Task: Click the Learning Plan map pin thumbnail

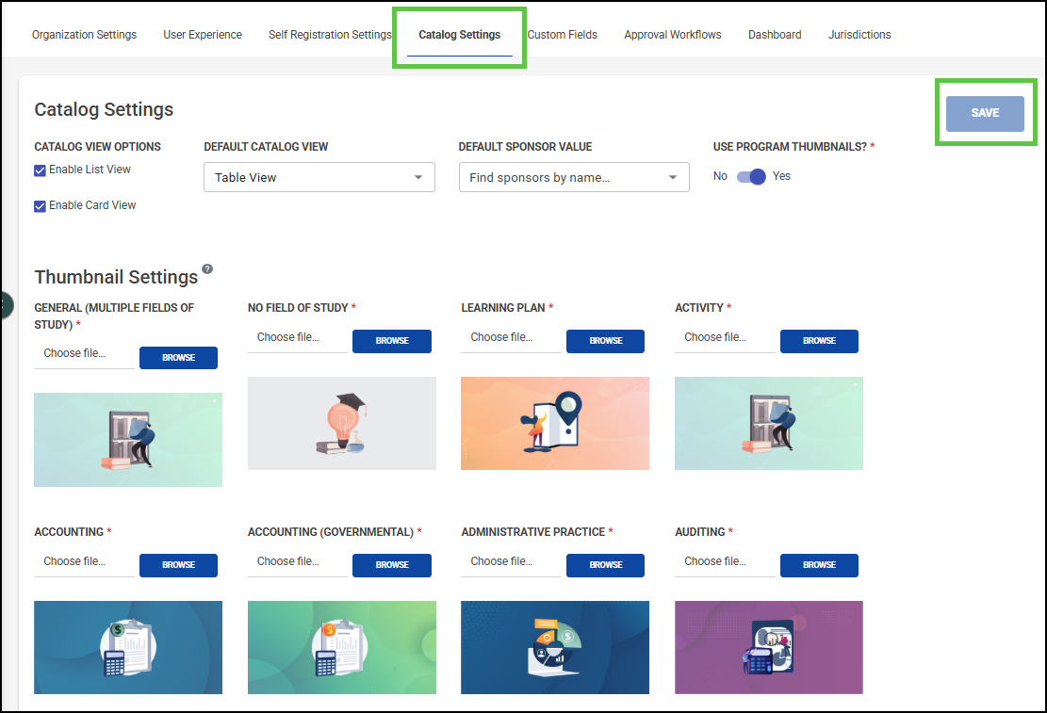Action: [x=555, y=423]
